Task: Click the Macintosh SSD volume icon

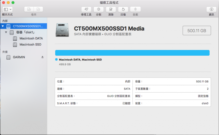Action: pos(15,44)
